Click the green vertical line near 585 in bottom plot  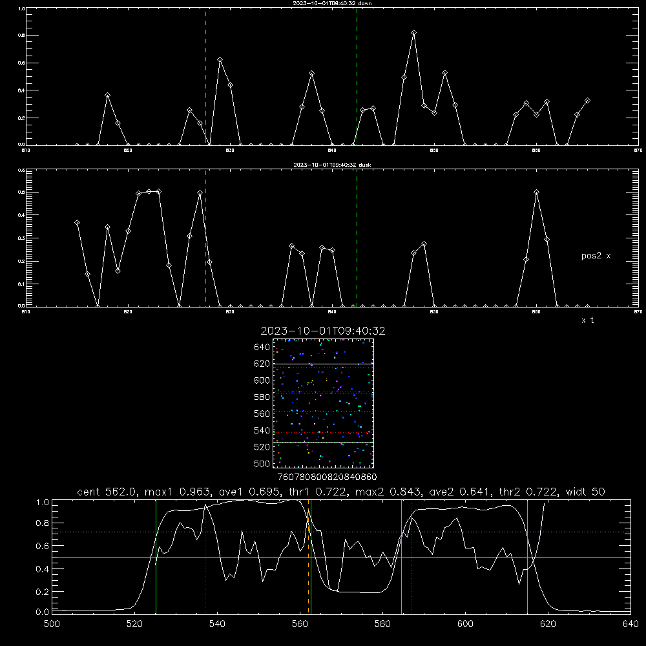401,557
